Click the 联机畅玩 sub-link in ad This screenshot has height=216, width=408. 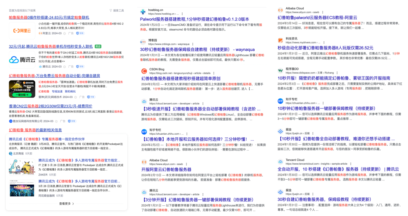70,92
